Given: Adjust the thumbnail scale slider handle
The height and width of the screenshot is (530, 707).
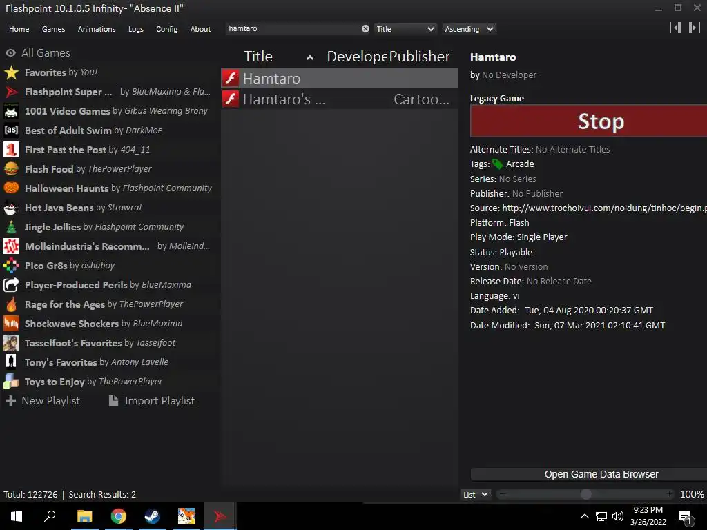Looking at the screenshot, I should click(x=585, y=494).
